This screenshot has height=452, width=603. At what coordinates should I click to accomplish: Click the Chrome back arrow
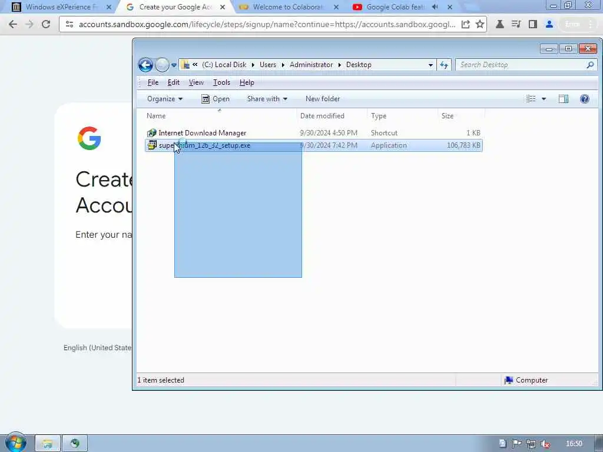(x=13, y=24)
